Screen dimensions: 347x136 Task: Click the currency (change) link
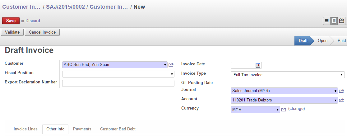(296, 109)
